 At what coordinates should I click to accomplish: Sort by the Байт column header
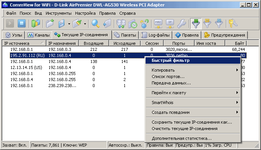click(236, 43)
